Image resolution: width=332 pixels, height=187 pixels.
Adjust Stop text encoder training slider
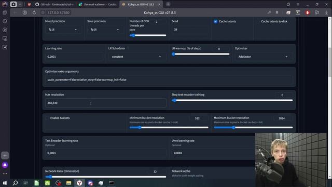pos(232,100)
